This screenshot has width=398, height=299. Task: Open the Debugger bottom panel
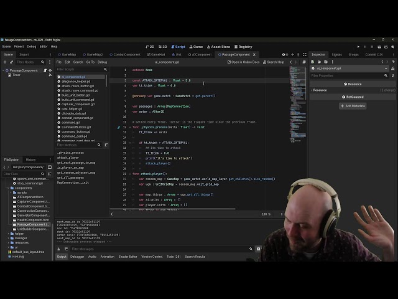pyautogui.click(x=77, y=257)
